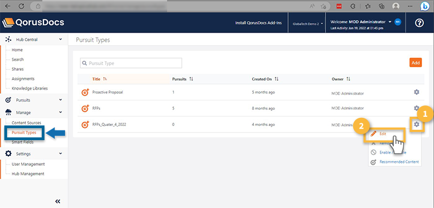Open the browser profile avatar

pyautogui.click(x=397, y=6)
